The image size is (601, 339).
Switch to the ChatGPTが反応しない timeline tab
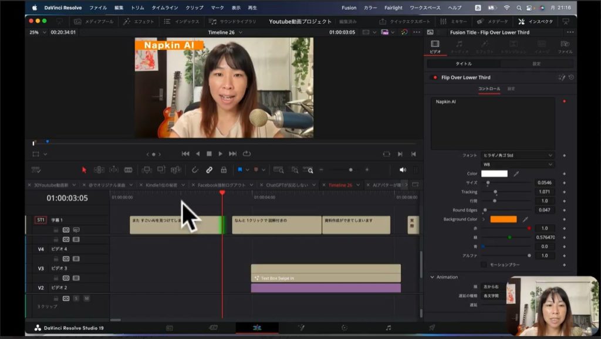point(286,185)
